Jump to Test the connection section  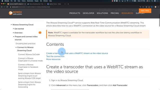55,56
